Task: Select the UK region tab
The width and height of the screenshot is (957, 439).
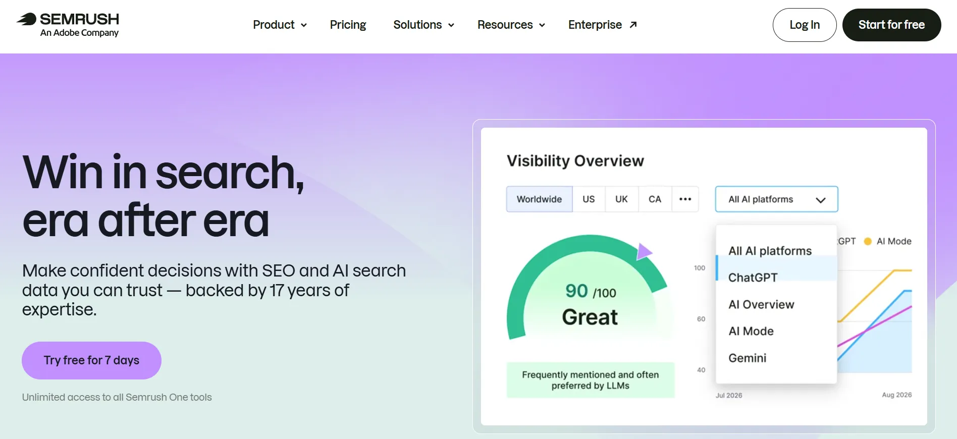Action: coord(621,199)
